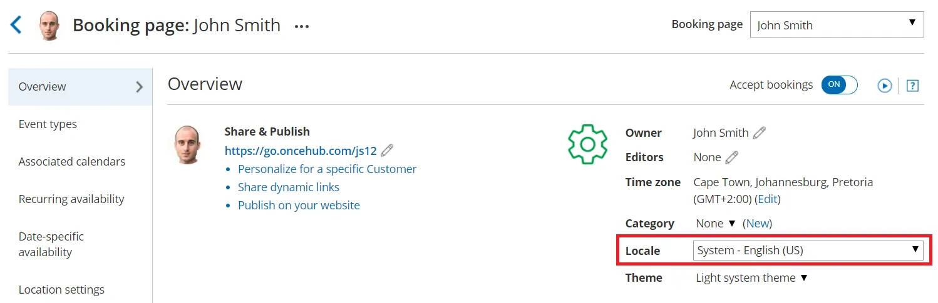Edit Editors with the pencil icon

(731, 157)
